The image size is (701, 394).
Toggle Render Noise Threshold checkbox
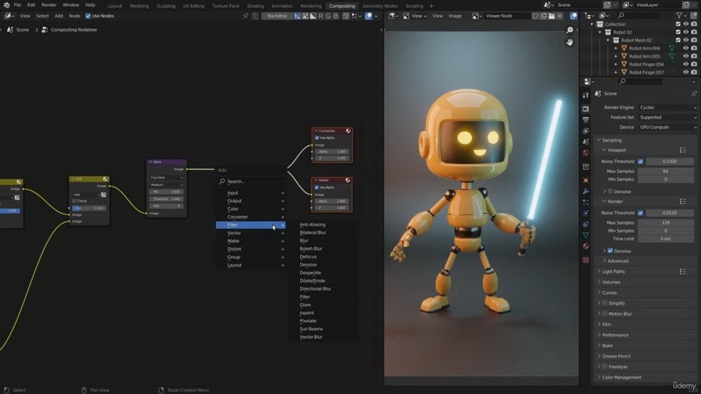pyautogui.click(x=641, y=213)
